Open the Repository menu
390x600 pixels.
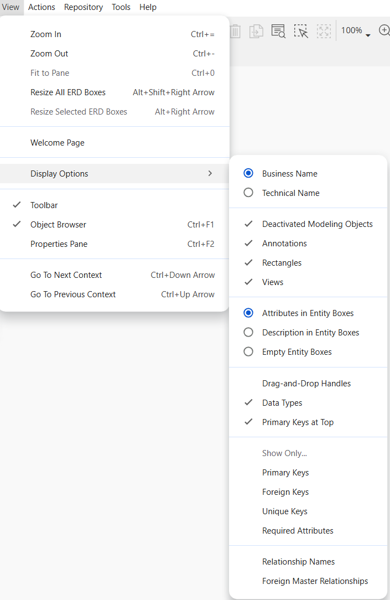[83, 7]
